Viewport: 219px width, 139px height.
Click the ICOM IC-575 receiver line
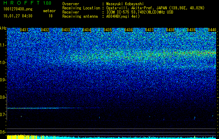coord(140,12)
